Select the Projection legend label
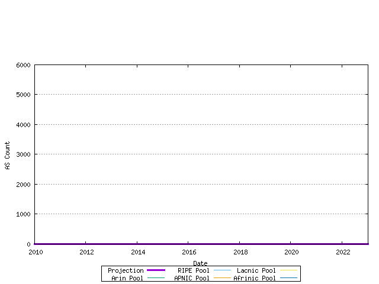 (126, 270)
